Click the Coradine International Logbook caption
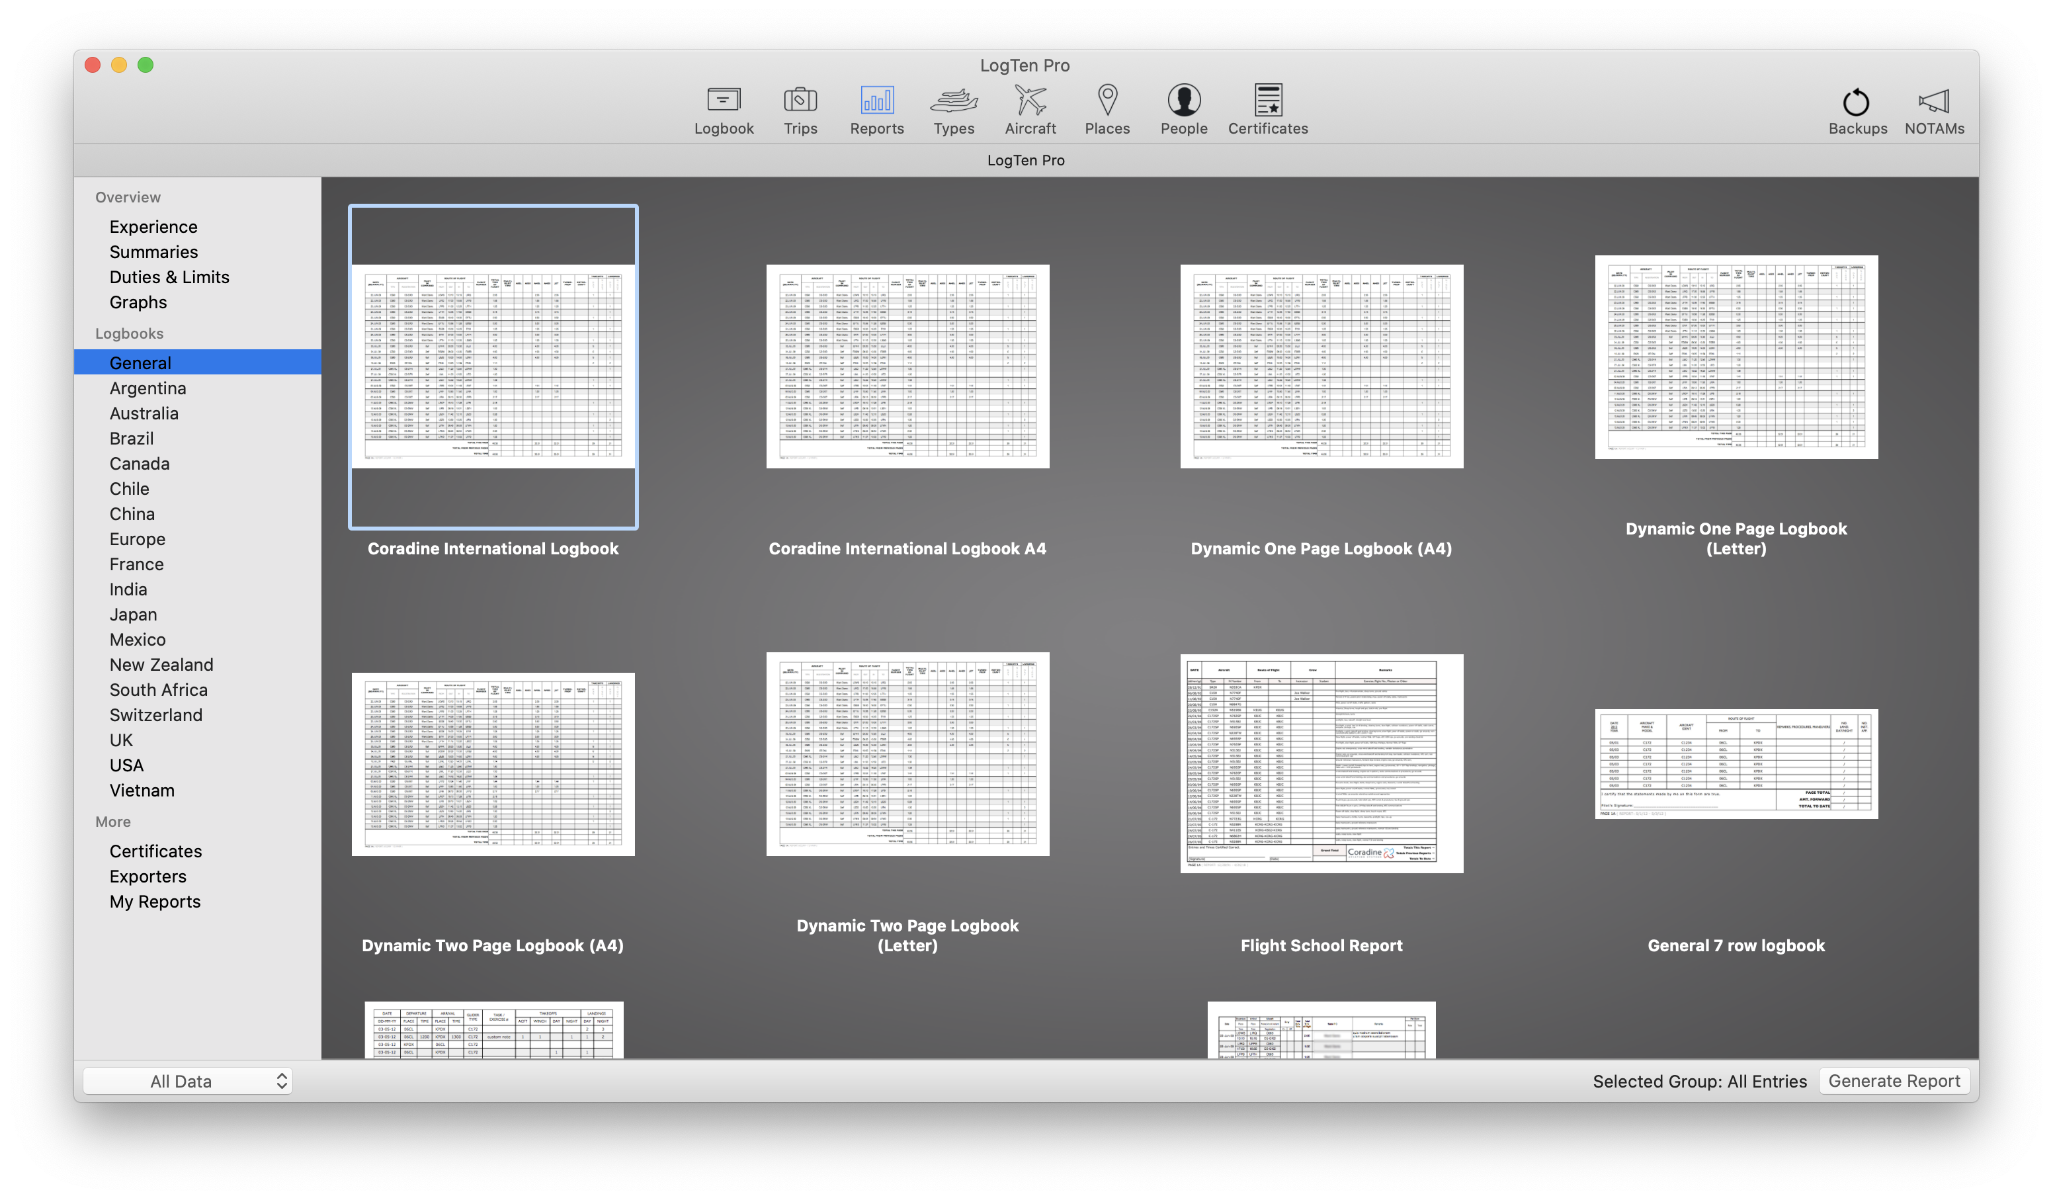This screenshot has height=1200, width=2053. pyautogui.click(x=493, y=548)
